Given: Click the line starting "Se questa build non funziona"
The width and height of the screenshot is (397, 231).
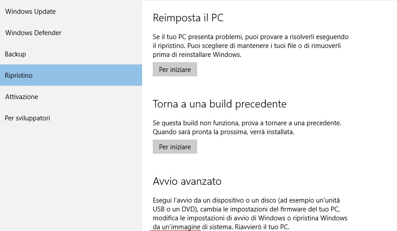Looking at the screenshot, I should click(246, 123).
